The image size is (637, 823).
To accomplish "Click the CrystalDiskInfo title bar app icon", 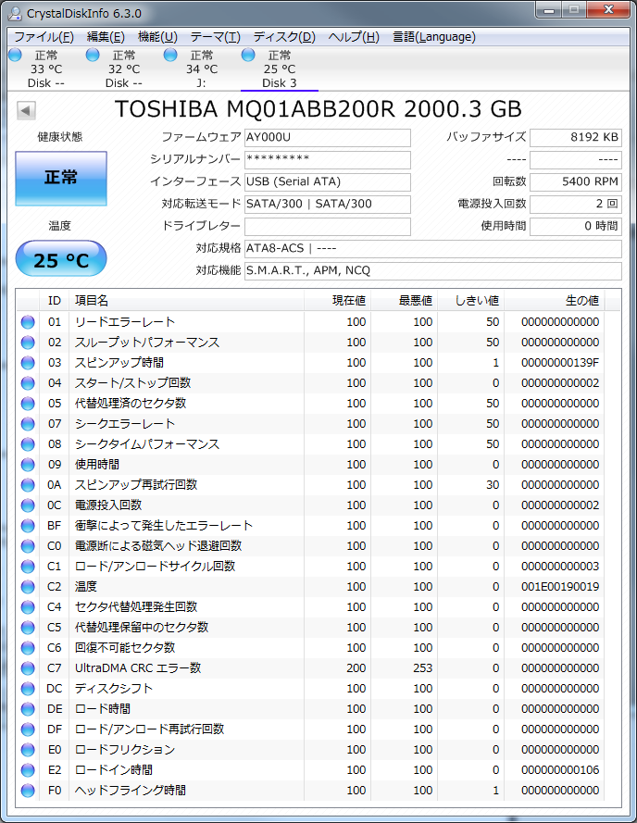I will tap(15, 13).
